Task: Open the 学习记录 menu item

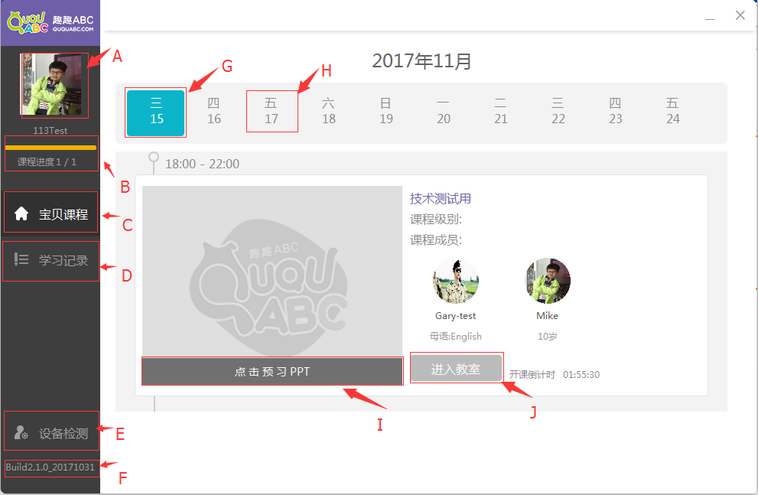Action: (x=50, y=260)
